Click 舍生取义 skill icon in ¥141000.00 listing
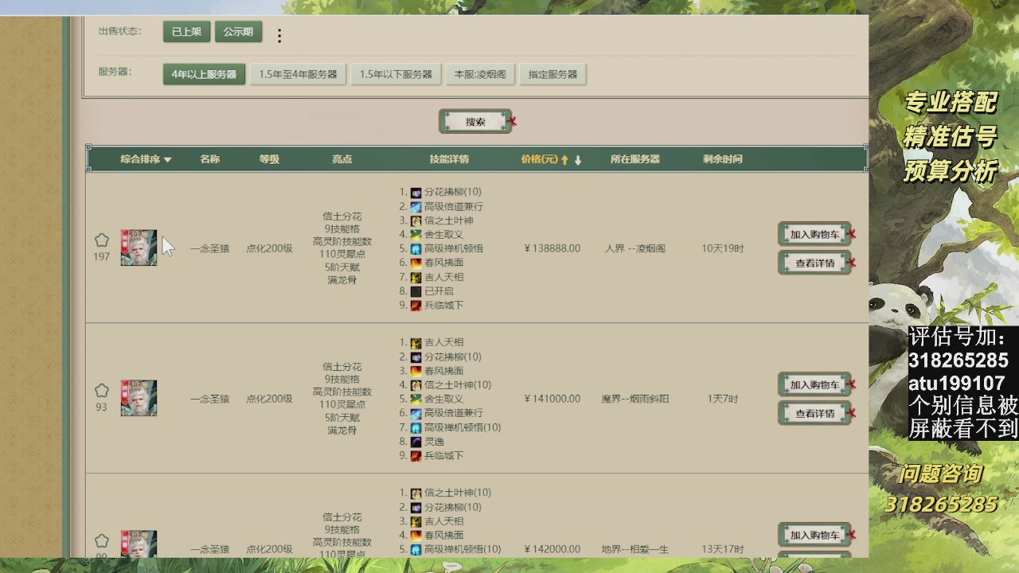Image resolution: width=1019 pixels, height=573 pixels. coord(416,400)
